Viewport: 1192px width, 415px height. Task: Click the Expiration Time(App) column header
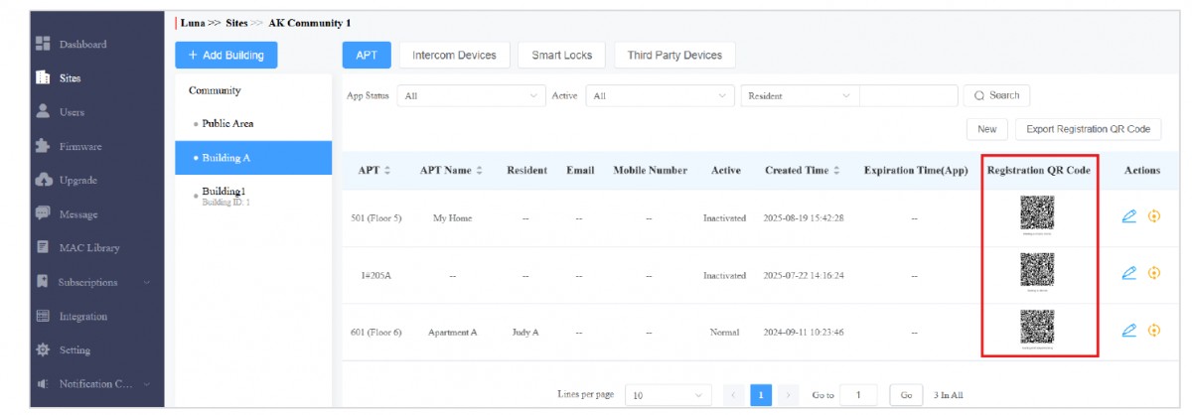915,171
